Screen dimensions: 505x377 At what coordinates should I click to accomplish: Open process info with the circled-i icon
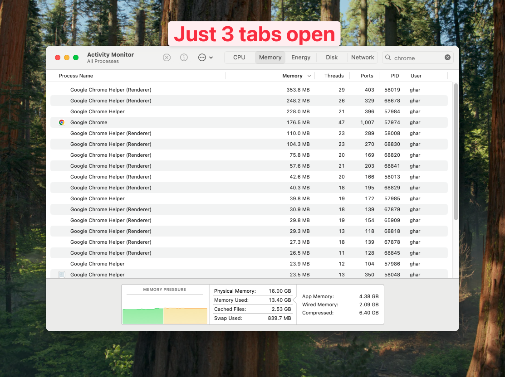(x=183, y=58)
